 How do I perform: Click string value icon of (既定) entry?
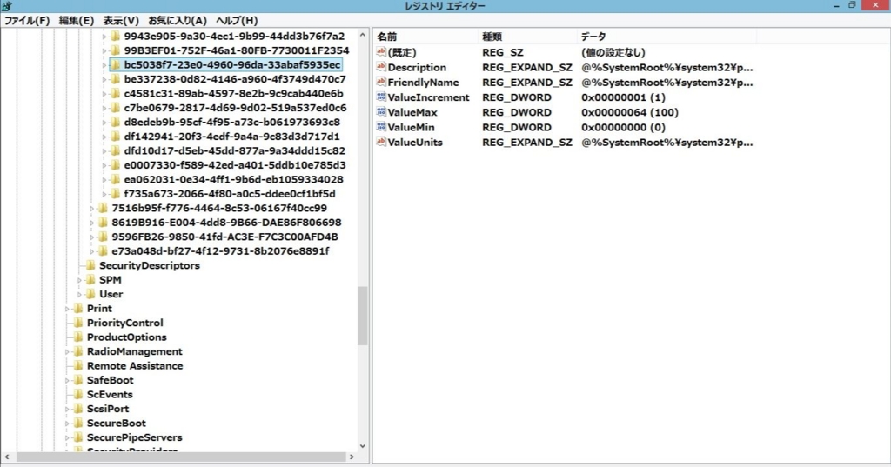coord(381,51)
